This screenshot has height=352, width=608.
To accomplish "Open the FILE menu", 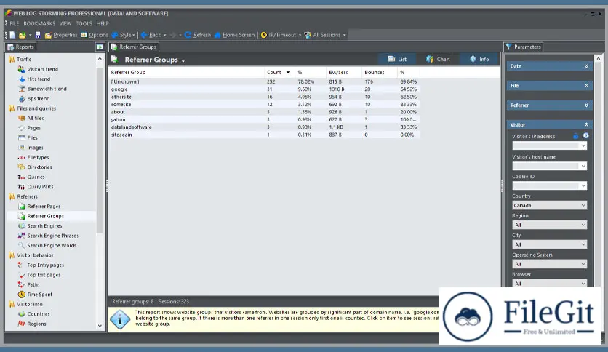I will point(15,24).
